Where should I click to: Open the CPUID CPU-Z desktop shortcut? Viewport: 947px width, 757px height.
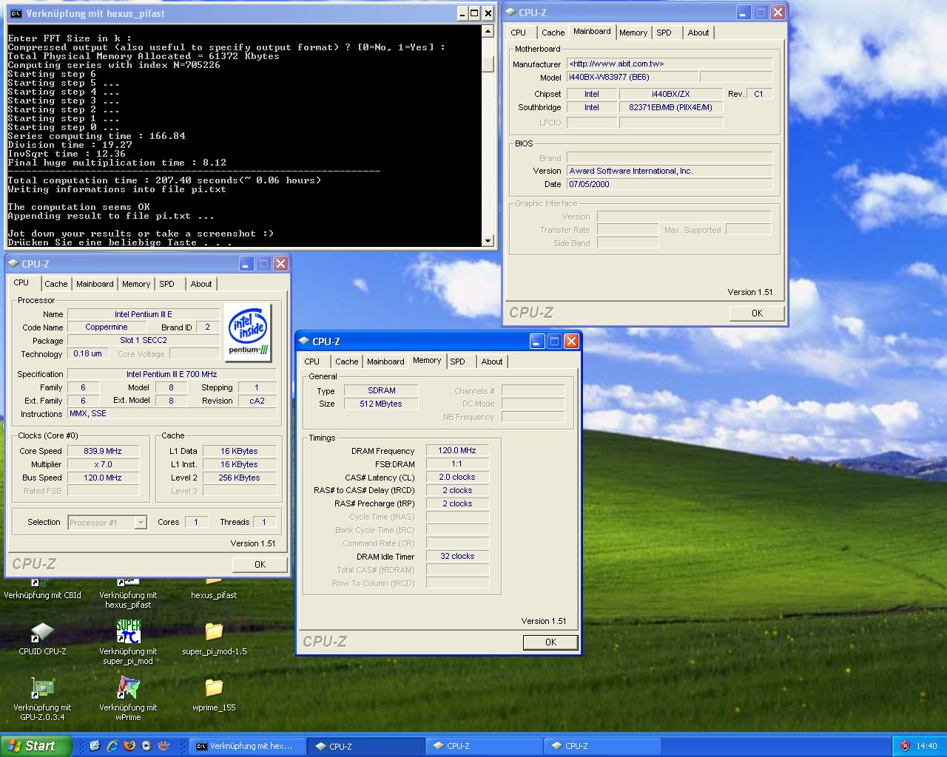coord(42,632)
